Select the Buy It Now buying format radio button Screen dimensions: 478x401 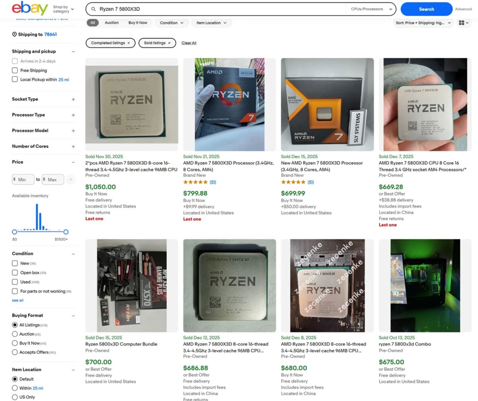(x=14, y=343)
